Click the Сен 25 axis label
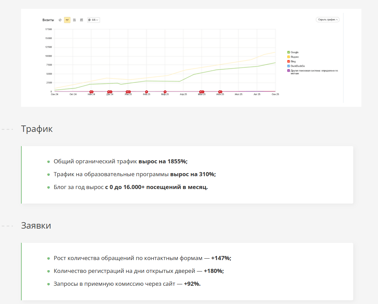 tap(275, 95)
